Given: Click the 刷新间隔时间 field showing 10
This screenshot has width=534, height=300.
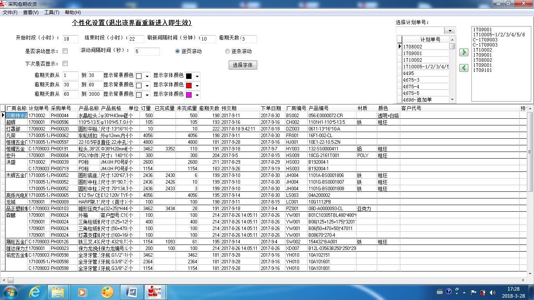Looking at the screenshot, I should pos(208,39).
